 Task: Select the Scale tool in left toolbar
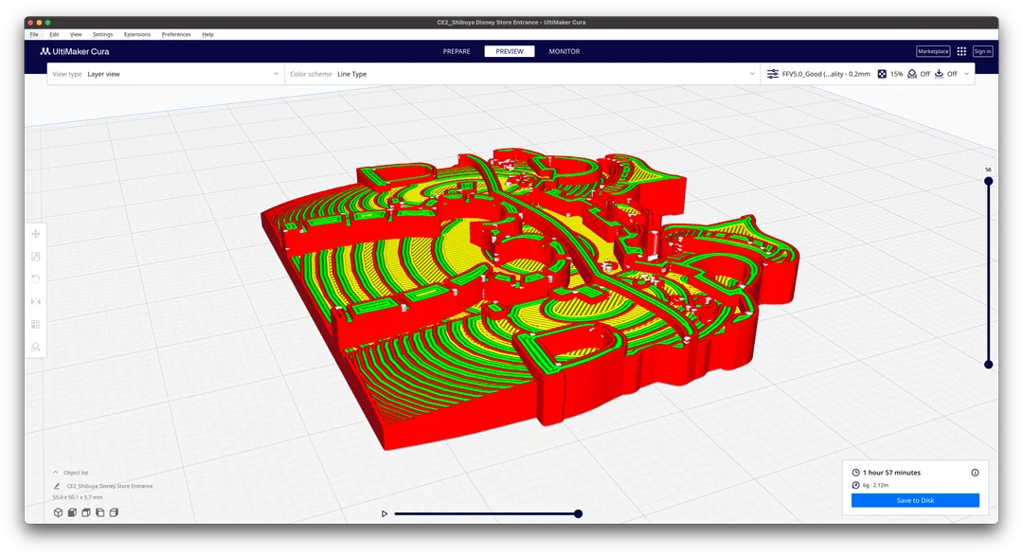pyautogui.click(x=36, y=257)
